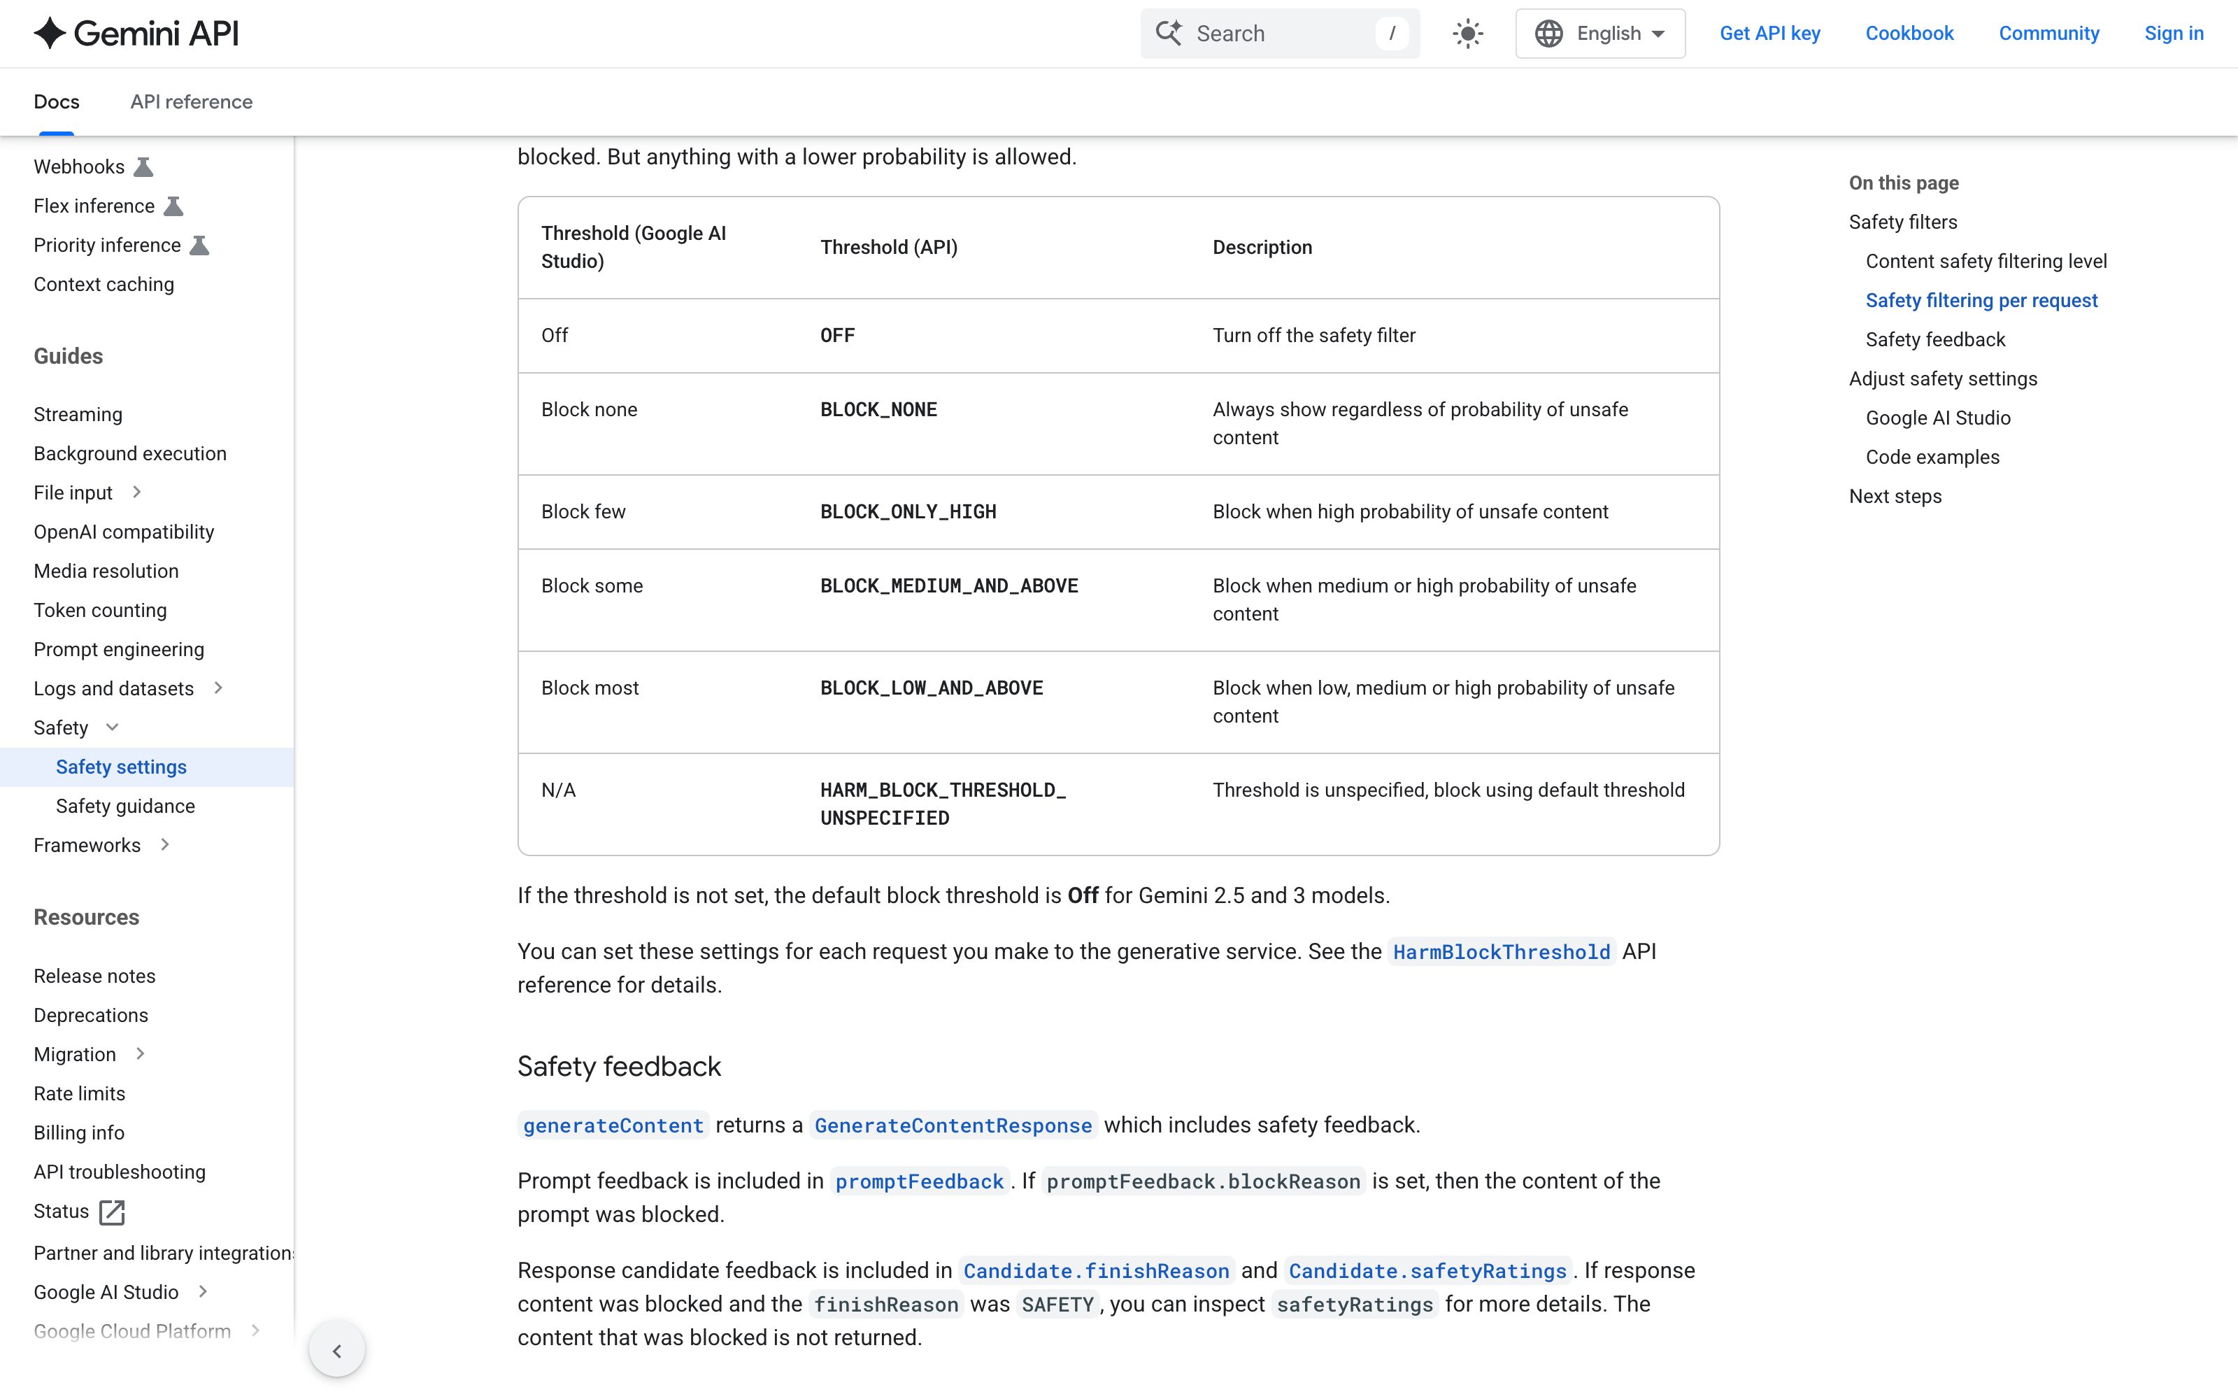
Task: Collapse the sidebar with the arrow button
Action: (x=336, y=1350)
